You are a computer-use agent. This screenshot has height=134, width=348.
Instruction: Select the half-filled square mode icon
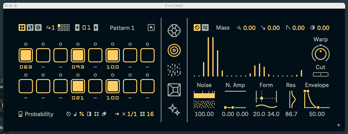coord(89,114)
